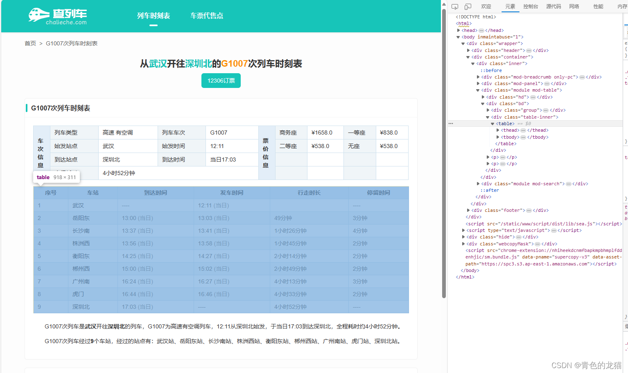Expand the tbody node
Viewport: 628px width, 373px height.
click(x=498, y=137)
